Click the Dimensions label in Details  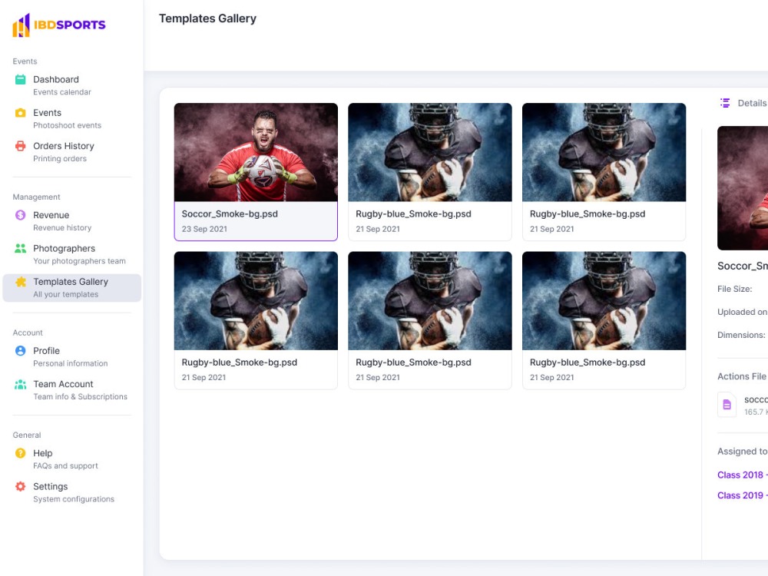pyautogui.click(x=741, y=335)
